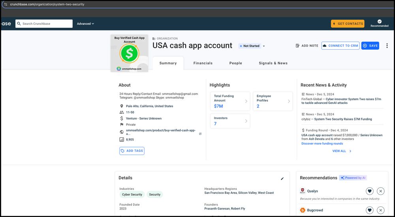Click the flag company type icon

coord(122,125)
